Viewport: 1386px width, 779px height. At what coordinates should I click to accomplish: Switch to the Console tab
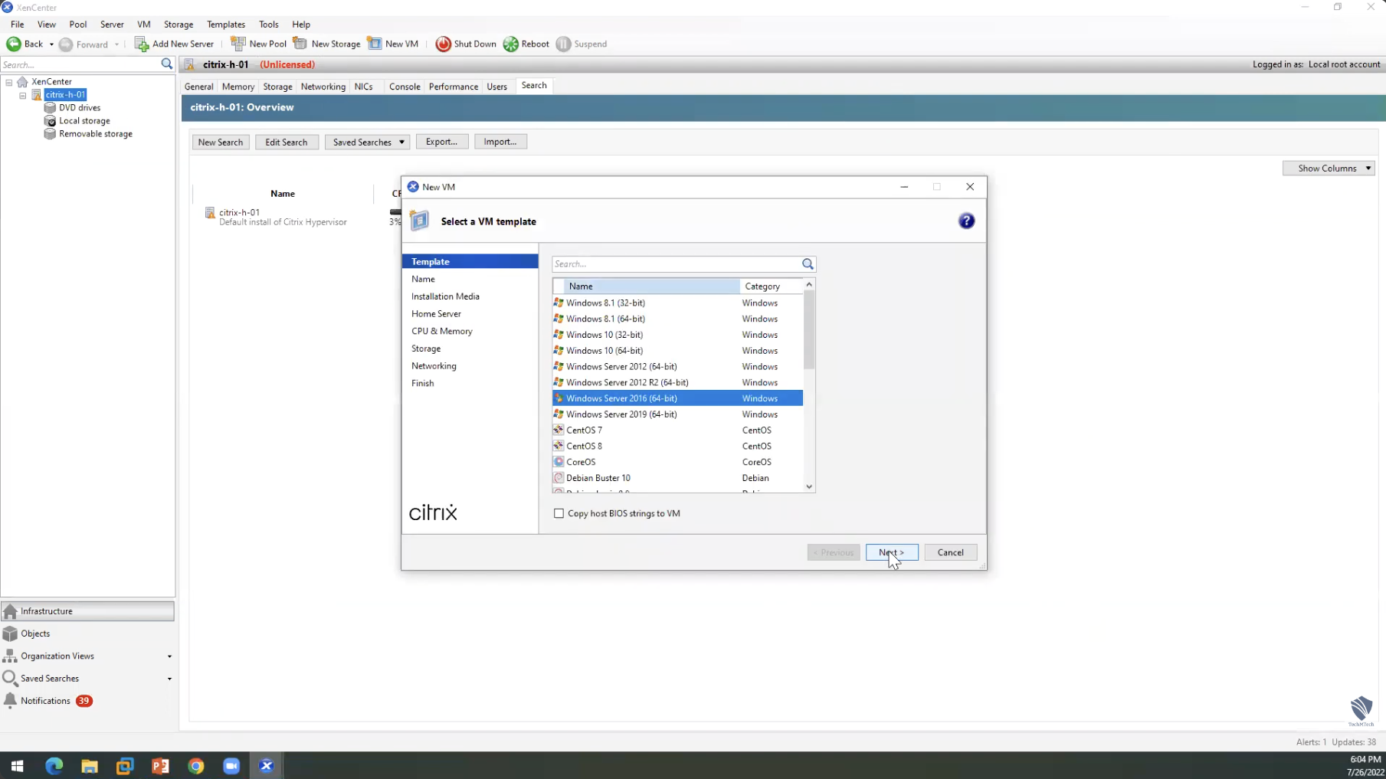(405, 87)
